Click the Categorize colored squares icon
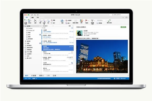The width and height of the screenshot is (152, 101). point(81,21)
